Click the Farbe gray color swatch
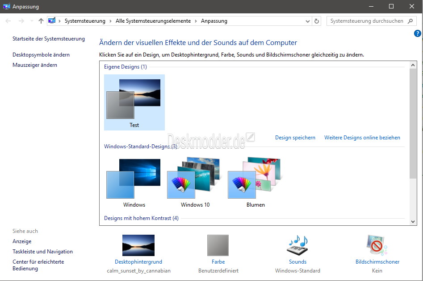Viewport: 423px width, 281px height. tap(218, 245)
